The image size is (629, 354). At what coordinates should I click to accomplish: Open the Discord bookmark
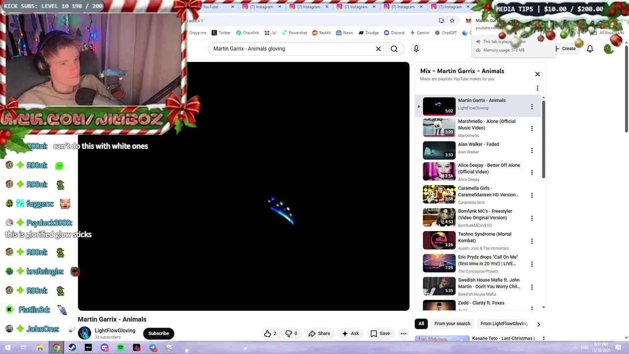click(394, 33)
